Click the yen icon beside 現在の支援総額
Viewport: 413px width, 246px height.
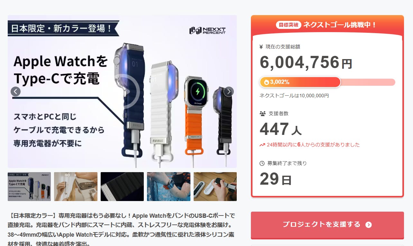click(x=261, y=47)
